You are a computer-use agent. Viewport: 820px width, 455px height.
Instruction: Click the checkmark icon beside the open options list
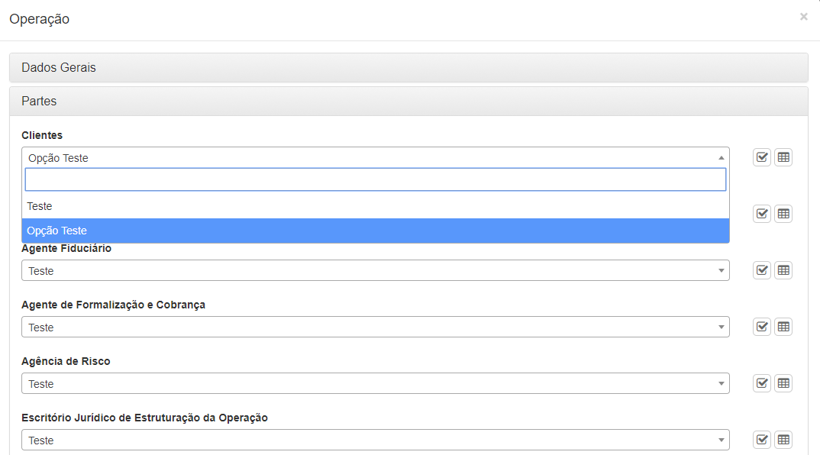761,214
